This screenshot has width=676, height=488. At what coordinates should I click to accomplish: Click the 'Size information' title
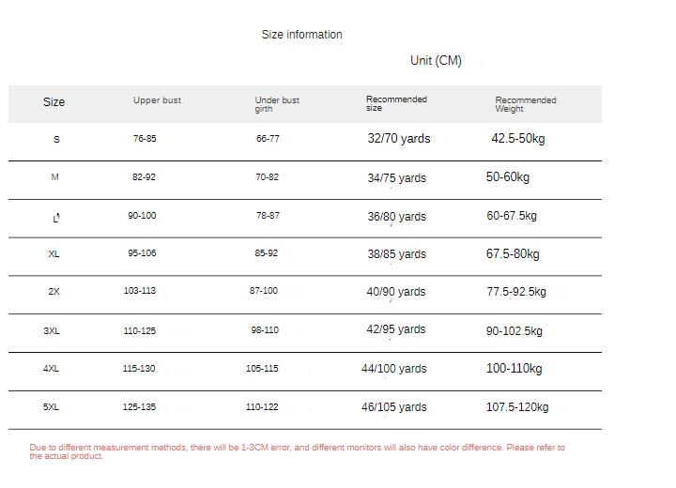pos(301,35)
